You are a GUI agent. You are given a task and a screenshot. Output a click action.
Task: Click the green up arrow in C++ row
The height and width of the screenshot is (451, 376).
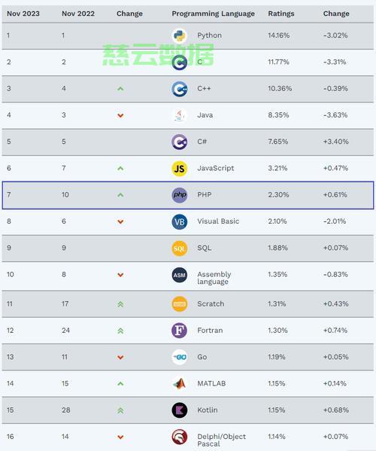(120, 89)
